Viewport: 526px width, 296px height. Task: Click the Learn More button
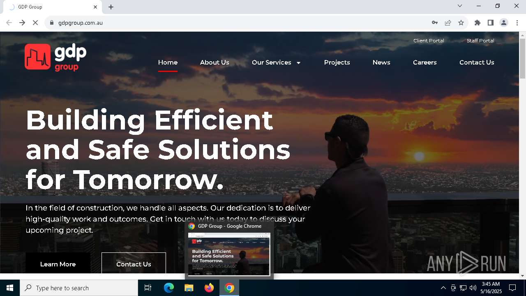tap(58, 263)
